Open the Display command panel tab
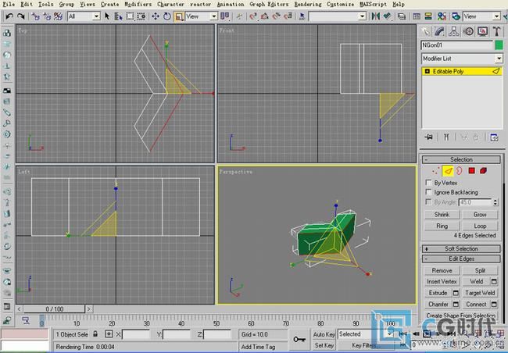Viewport: 508px width, 353px height. point(482,31)
